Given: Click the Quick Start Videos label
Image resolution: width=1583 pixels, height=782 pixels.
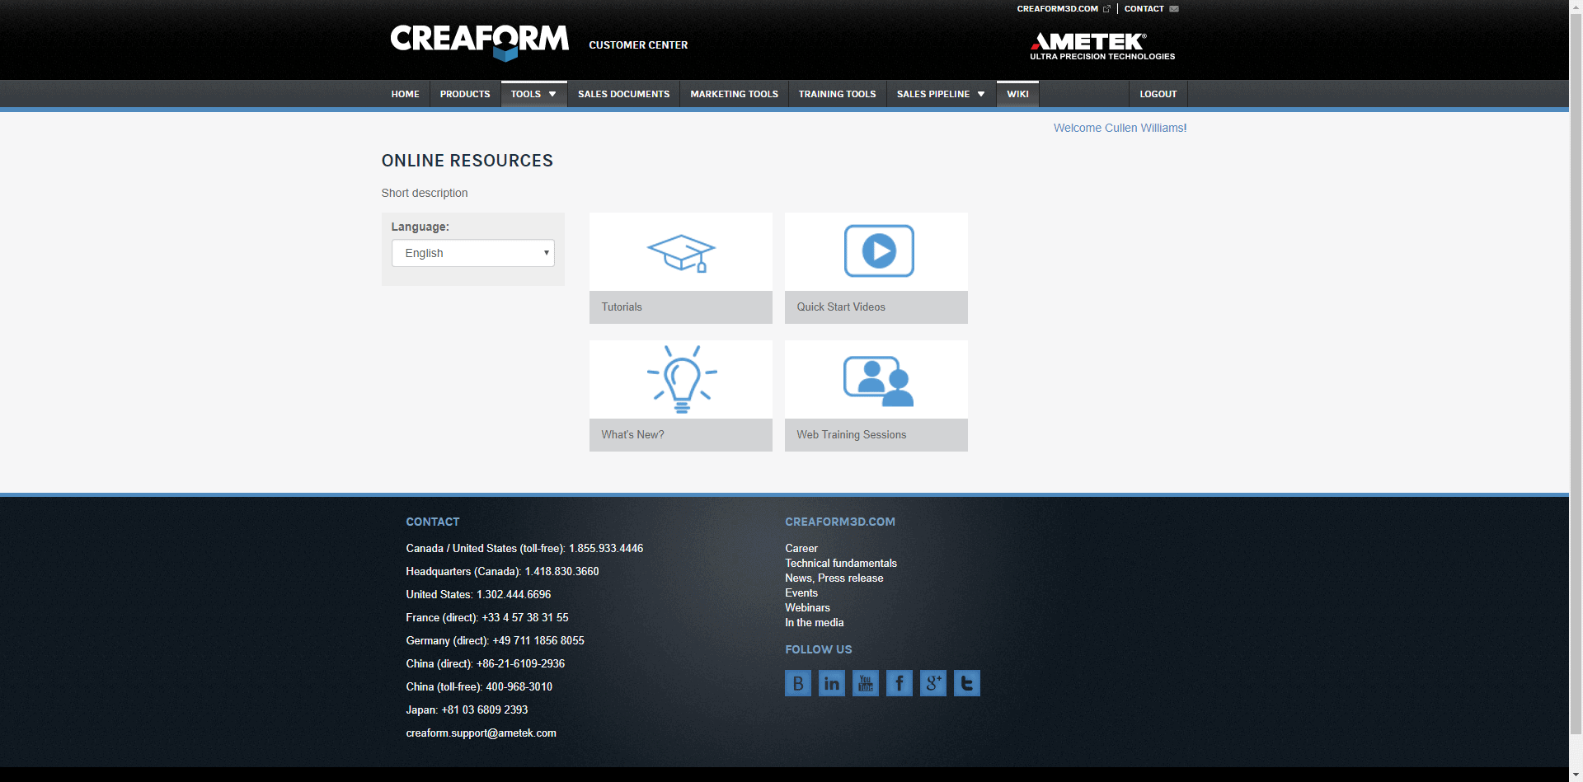Looking at the screenshot, I should click(x=841, y=307).
